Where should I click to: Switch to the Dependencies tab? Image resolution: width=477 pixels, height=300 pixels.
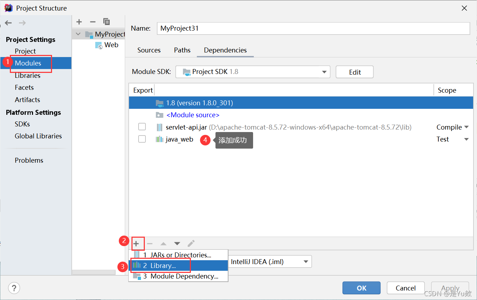point(225,50)
